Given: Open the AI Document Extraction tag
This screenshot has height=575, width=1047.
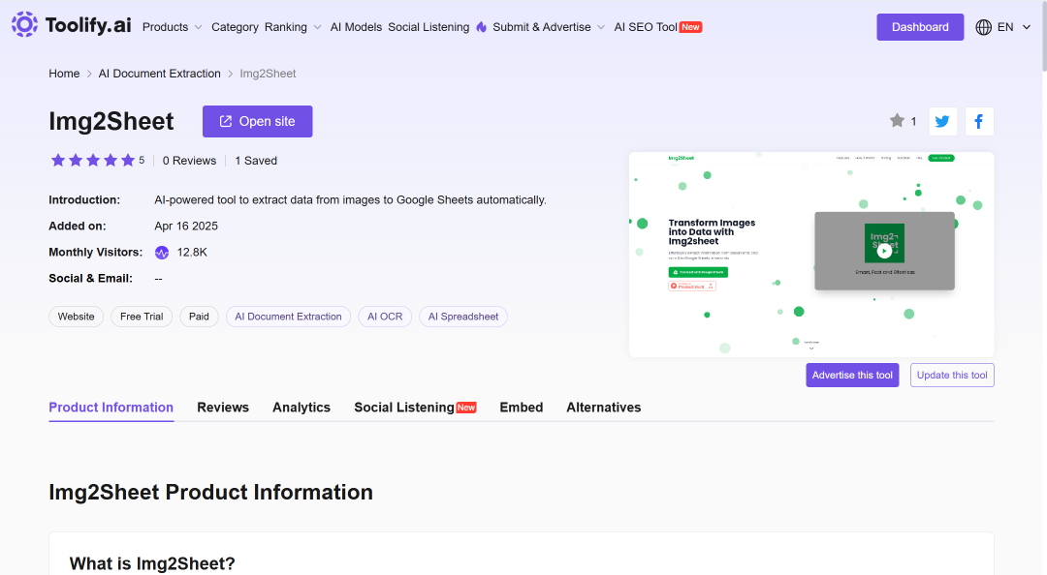Looking at the screenshot, I should (289, 317).
